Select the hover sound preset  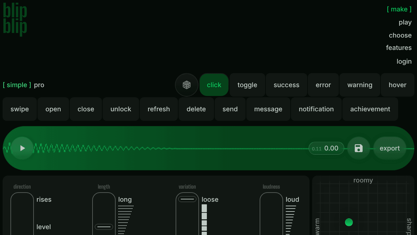pos(397,85)
